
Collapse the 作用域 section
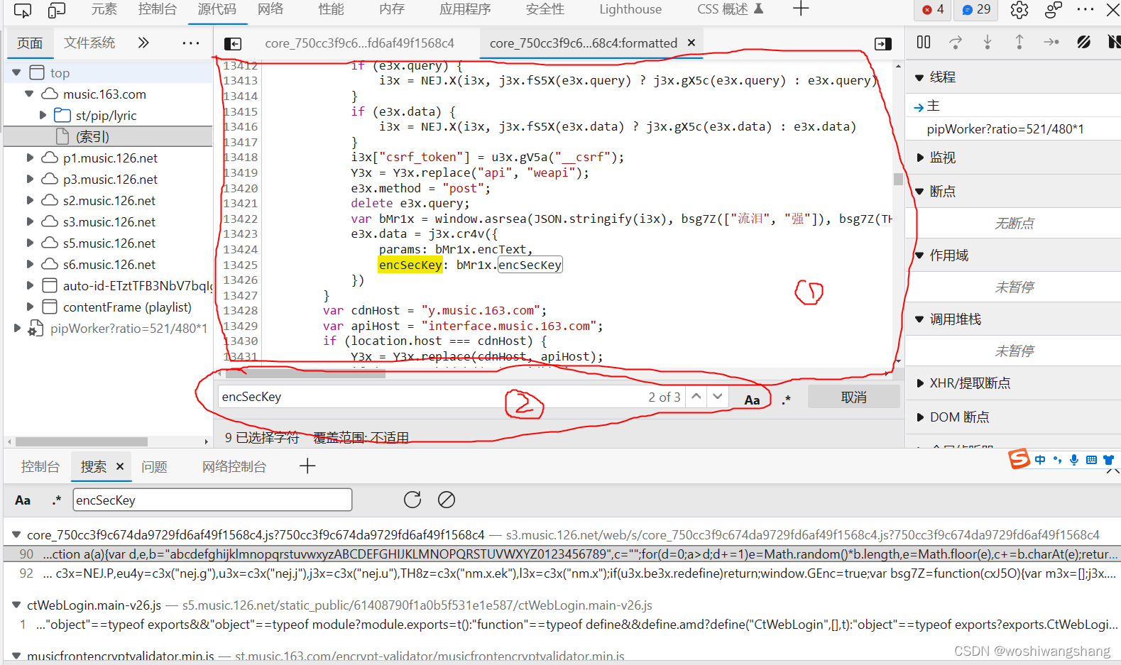(920, 255)
